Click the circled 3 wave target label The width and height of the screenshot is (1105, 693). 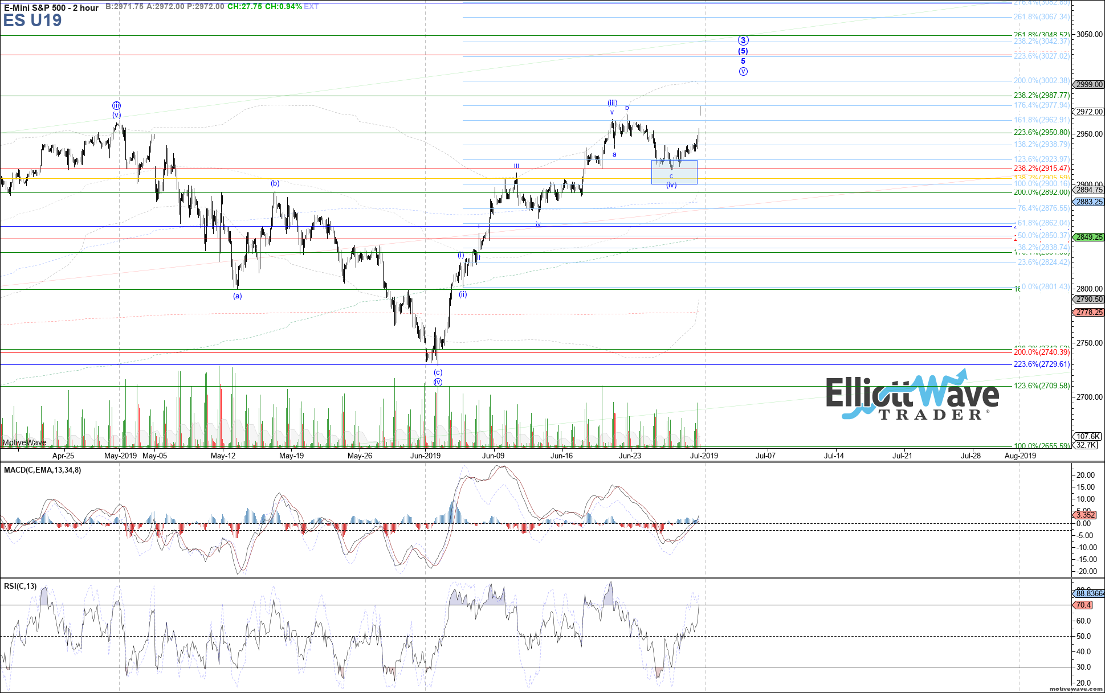click(743, 40)
